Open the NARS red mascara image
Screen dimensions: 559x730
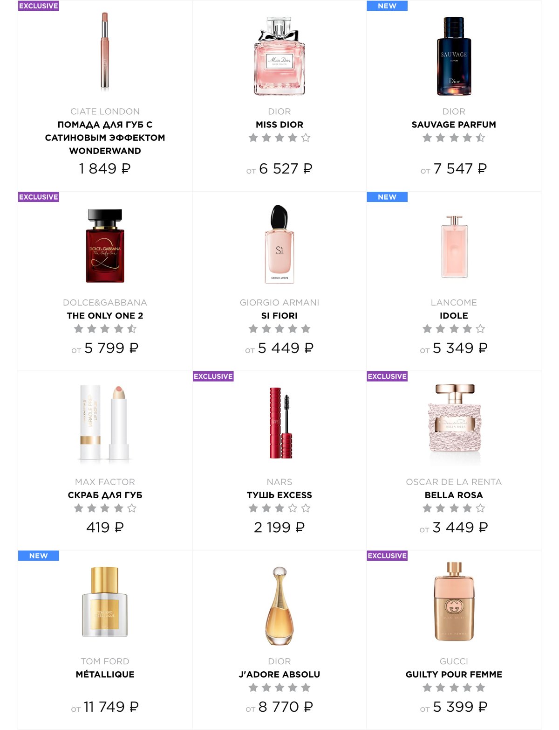tap(280, 423)
